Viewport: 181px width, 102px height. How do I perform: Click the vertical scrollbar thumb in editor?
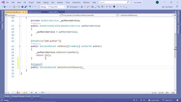(175, 45)
